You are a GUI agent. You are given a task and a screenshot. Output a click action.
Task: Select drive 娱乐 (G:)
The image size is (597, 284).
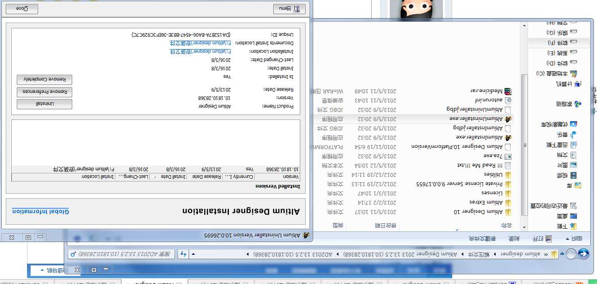tap(562, 33)
